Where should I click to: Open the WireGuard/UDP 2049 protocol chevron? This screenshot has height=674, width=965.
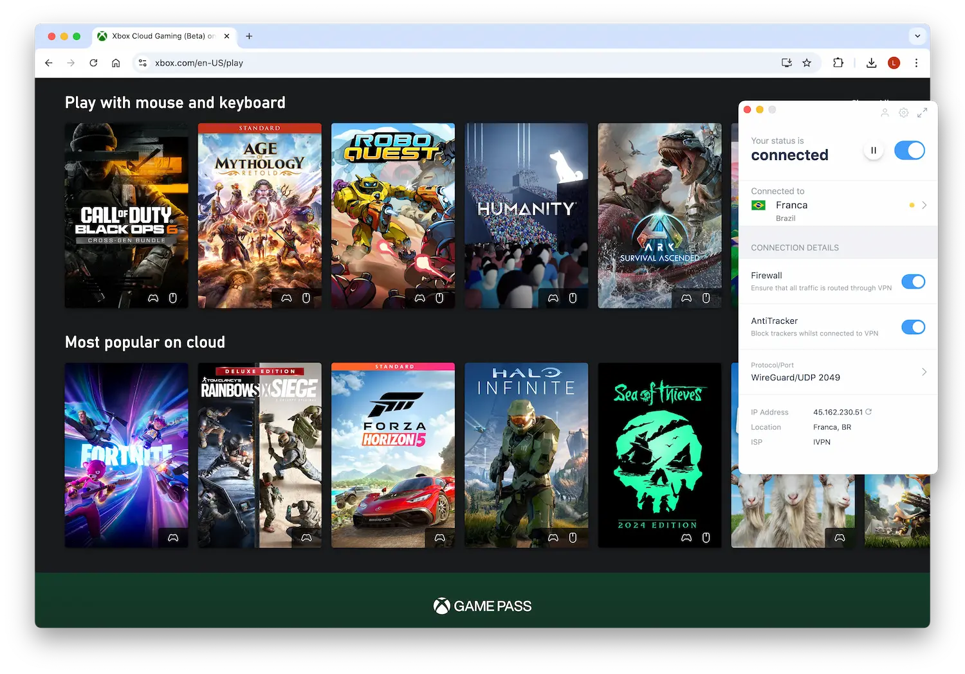(x=924, y=372)
